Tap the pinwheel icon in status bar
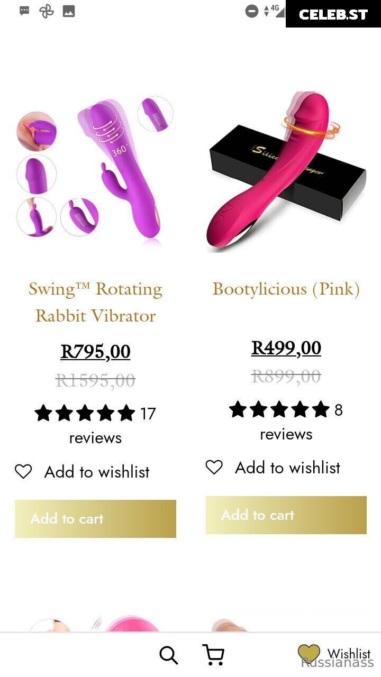 point(47,11)
